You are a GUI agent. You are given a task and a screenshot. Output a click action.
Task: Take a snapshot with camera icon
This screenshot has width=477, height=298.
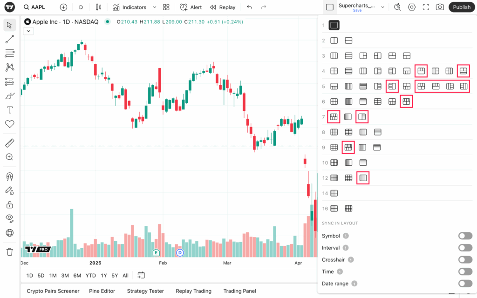coord(440,7)
